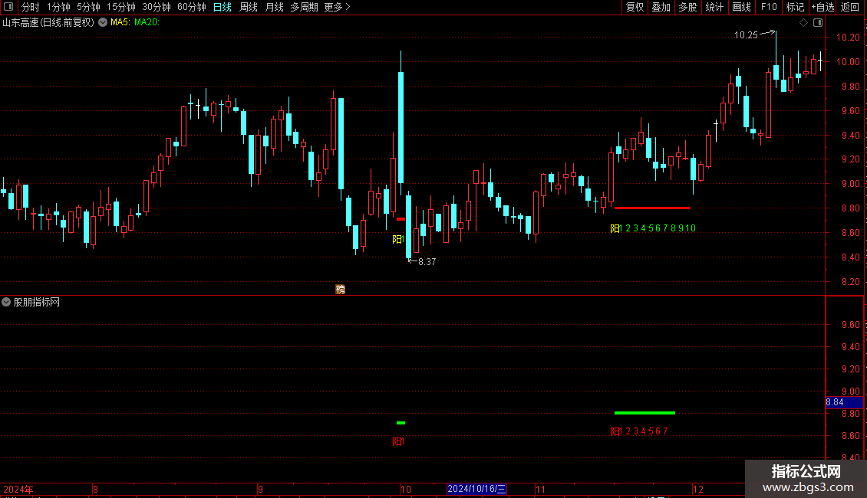Switch to 30分钟 period tab
The image size is (867, 498).
tap(157, 7)
